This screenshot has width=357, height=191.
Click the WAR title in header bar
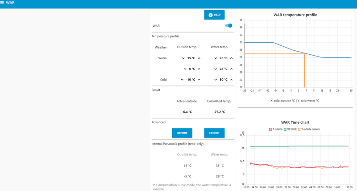point(10,3)
